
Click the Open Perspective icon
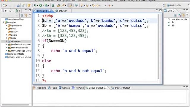164,5
